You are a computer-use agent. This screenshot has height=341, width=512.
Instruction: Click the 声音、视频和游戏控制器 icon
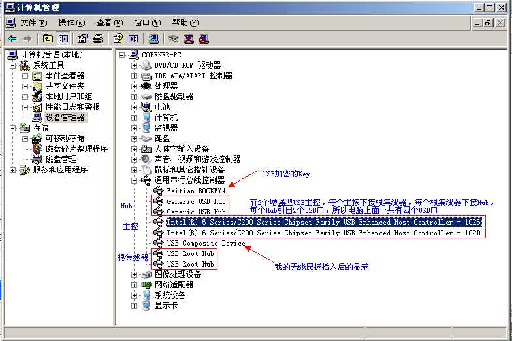[x=146, y=159]
